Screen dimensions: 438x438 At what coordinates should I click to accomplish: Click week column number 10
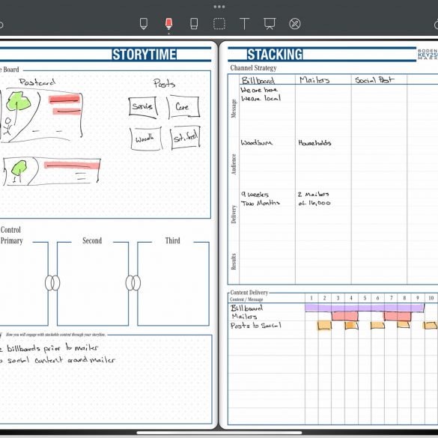(x=431, y=298)
